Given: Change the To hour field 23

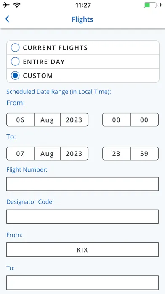Looking at the screenshot, I should [117, 153].
